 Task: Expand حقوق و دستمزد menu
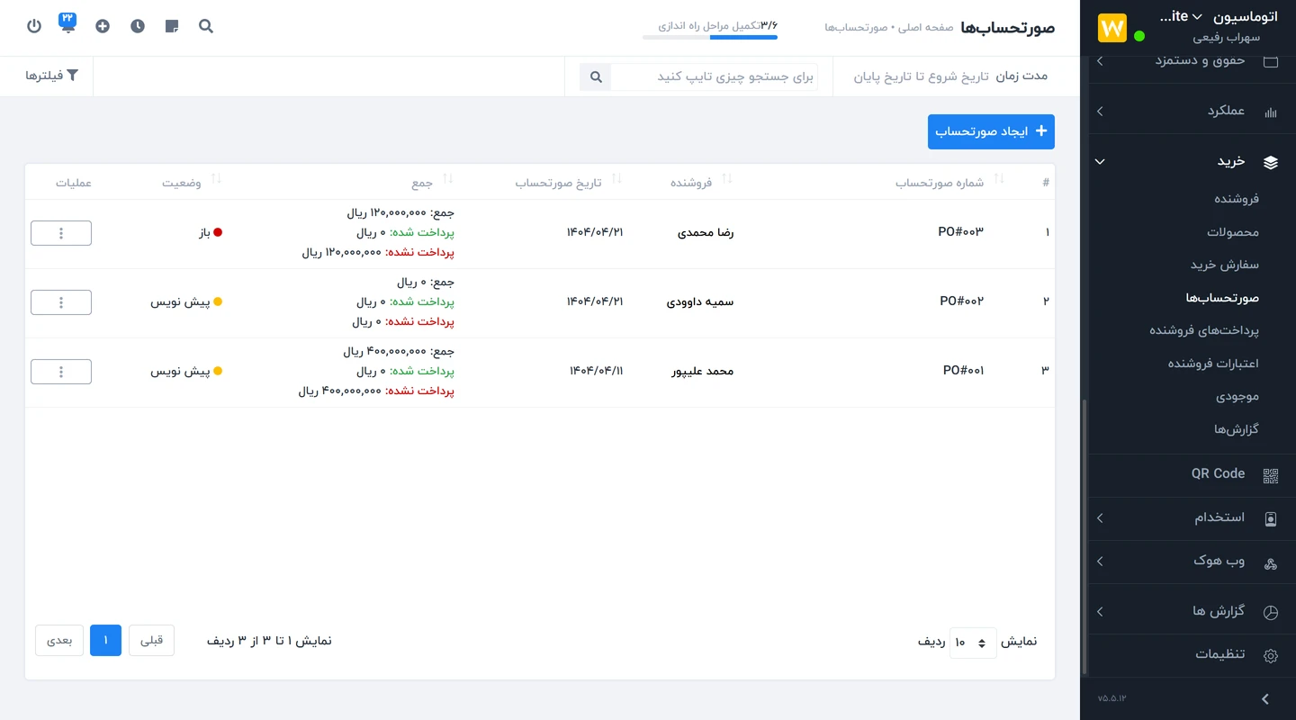pos(1100,61)
